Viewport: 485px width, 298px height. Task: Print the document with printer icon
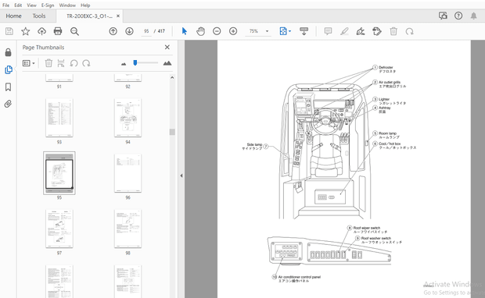[58, 31]
